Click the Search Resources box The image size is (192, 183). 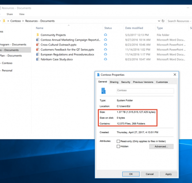click(179, 21)
